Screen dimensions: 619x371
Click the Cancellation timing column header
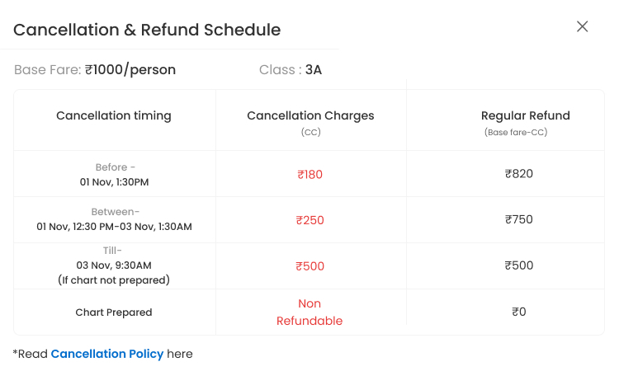pyautogui.click(x=114, y=115)
